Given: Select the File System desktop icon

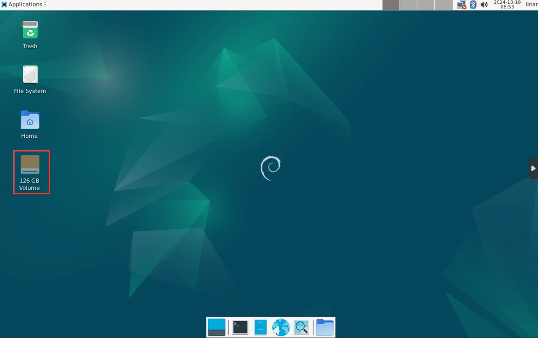Looking at the screenshot, I should [30, 80].
